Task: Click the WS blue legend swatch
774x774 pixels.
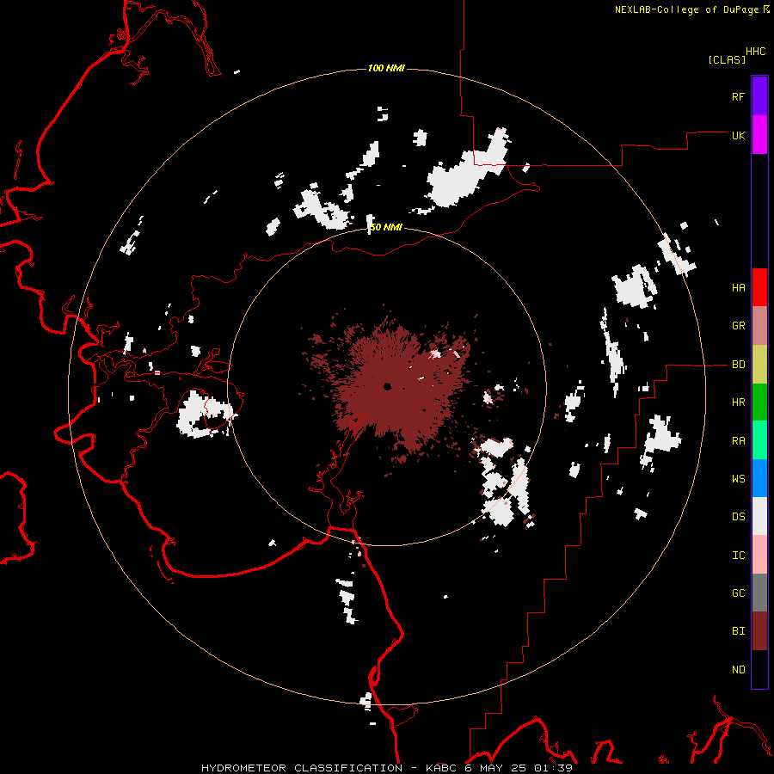Action: 759,478
